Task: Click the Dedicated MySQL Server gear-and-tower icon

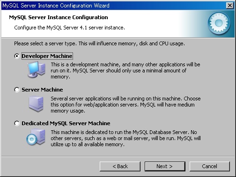Action: tap(36, 137)
